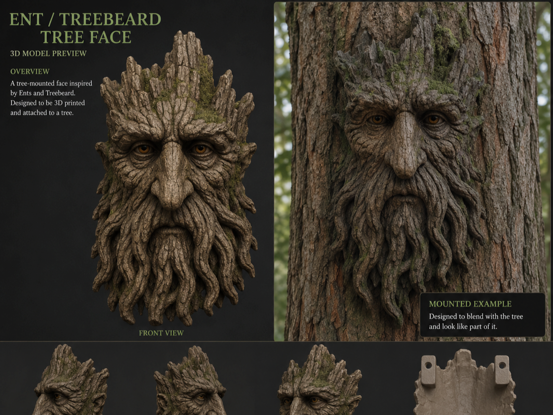Click the "OVERVIEW" heading
The image size is (553, 415).
click(30, 72)
